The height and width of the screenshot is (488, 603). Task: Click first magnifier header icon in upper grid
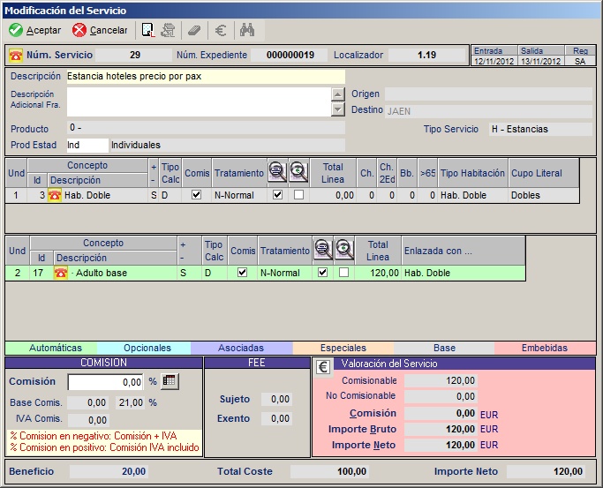click(x=277, y=172)
